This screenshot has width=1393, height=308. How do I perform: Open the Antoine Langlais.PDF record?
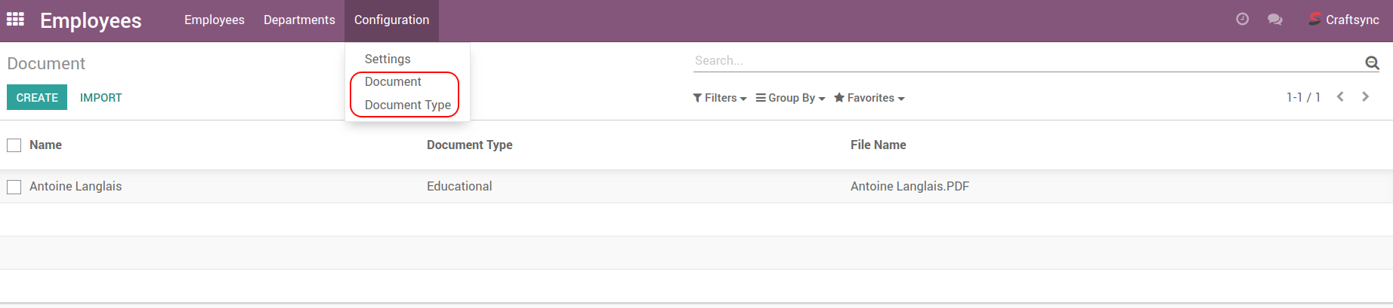pyautogui.click(x=910, y=187)
